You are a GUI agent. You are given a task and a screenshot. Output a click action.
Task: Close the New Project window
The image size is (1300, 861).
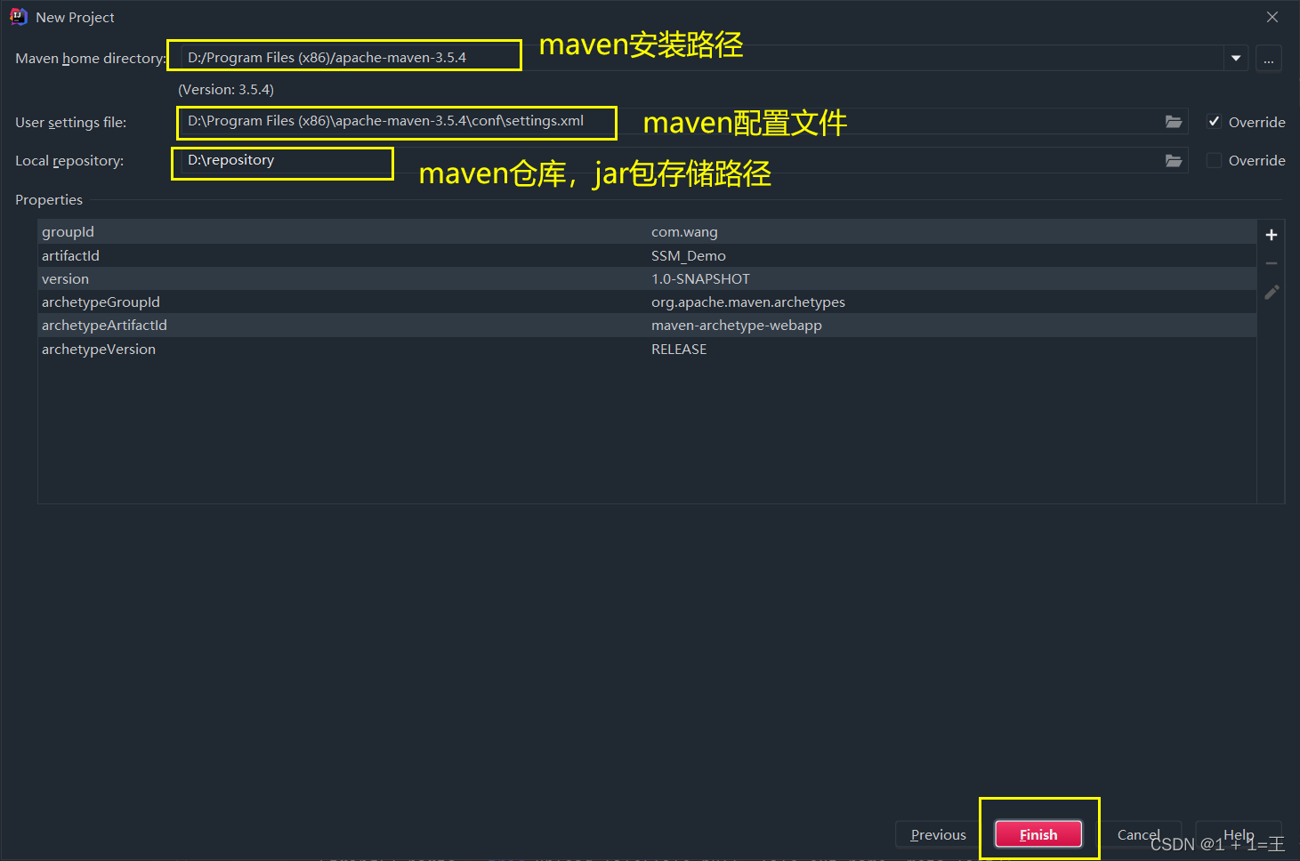click(x=1272, y=17)
